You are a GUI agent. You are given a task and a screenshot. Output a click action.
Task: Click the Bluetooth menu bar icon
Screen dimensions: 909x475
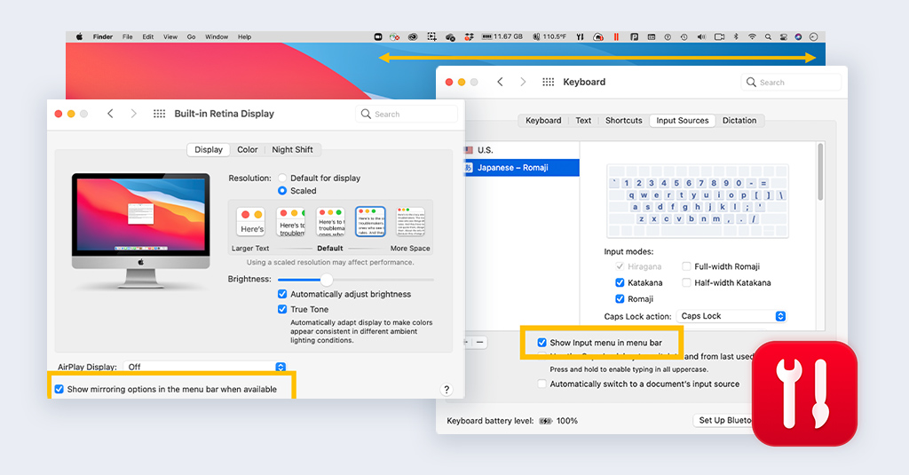click(x=736, y=36)
